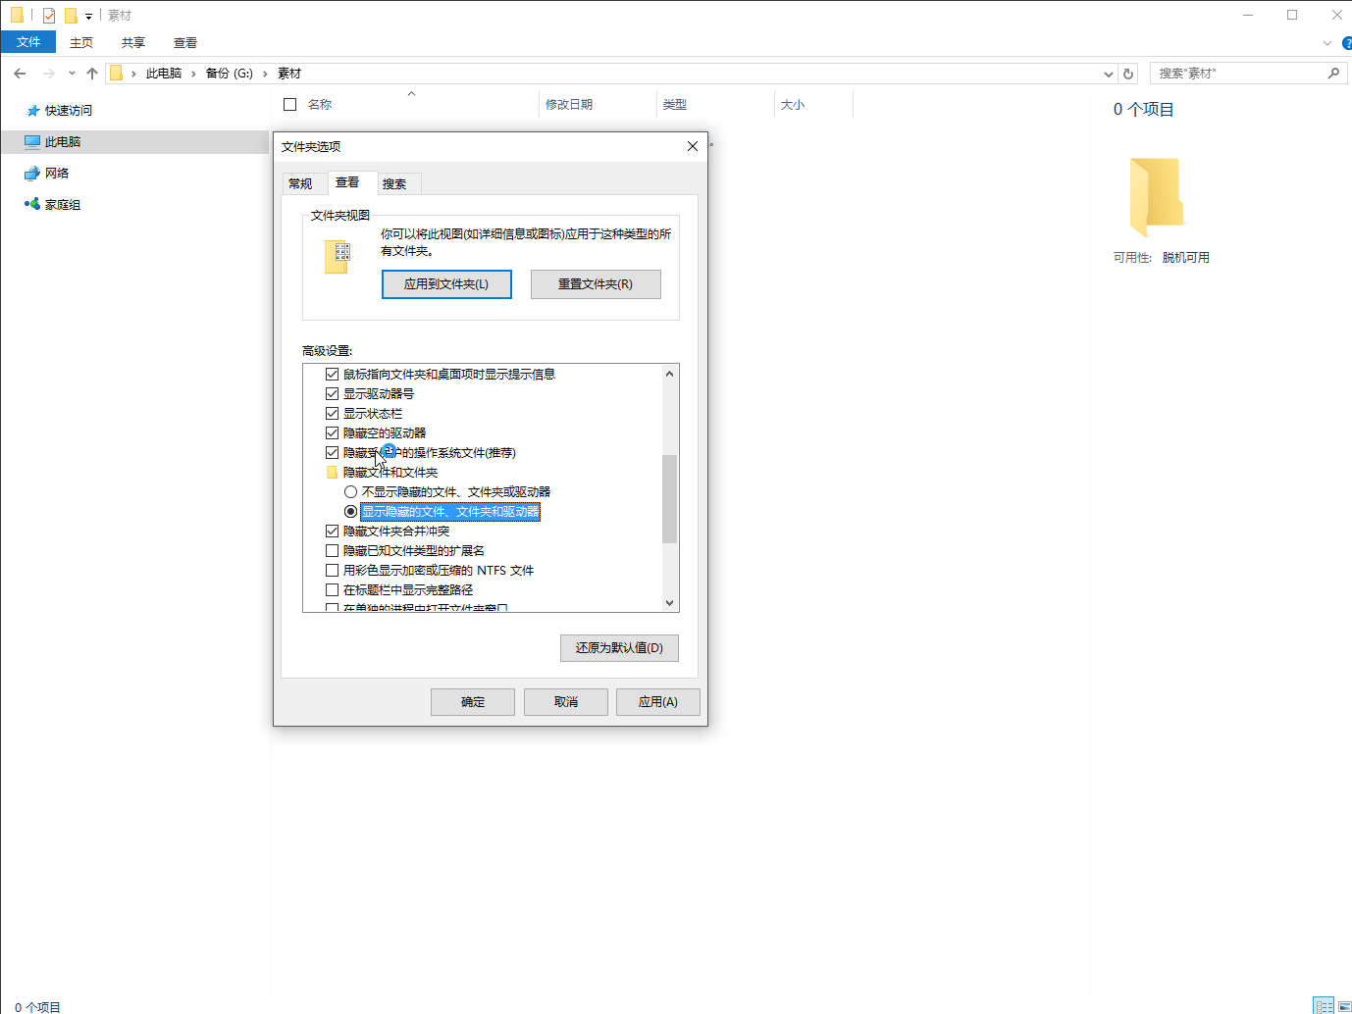
Task: Click Restore Defaults button
Action: click(619, 648)
